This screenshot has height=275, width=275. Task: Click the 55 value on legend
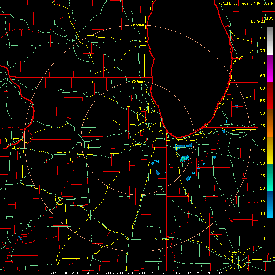pyautogui.click(x=262, y=101)
